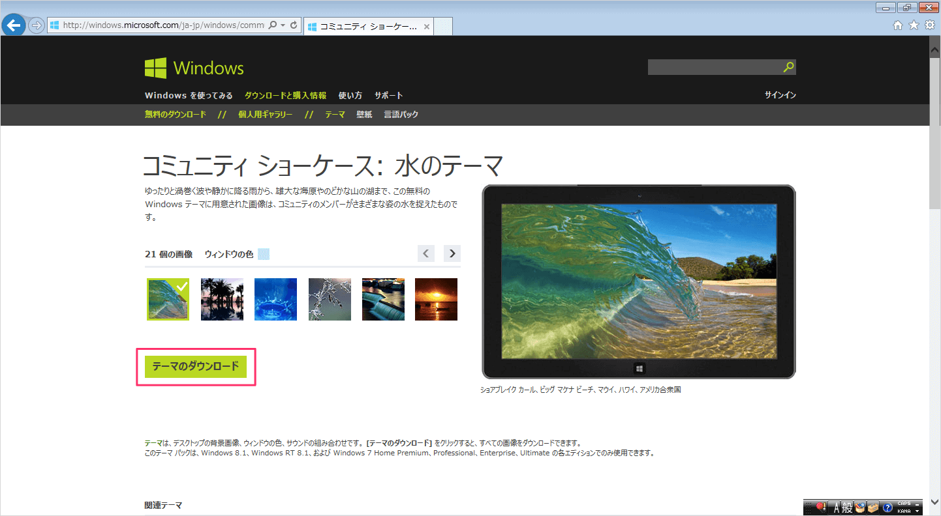Image resolution: width=941 pixels, height=516 pixels.
Task: Click the heading 'コミュニティ ショーケース: 水のテーマ'
Action: tap(323, 166)
